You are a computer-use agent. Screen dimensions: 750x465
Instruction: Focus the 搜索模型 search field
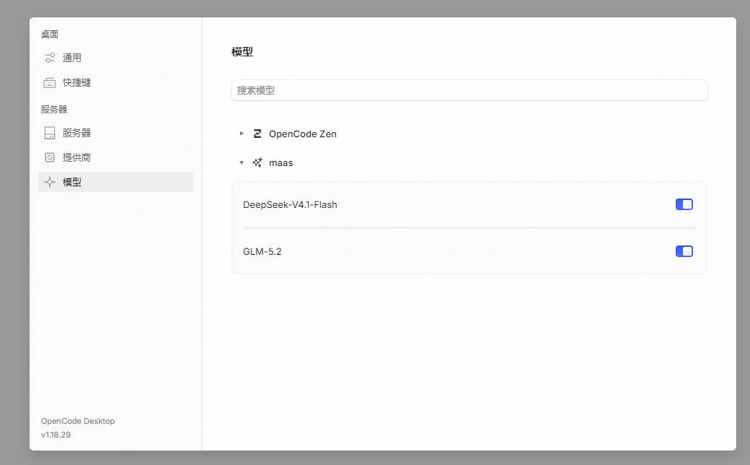click(x=469, y=90)
